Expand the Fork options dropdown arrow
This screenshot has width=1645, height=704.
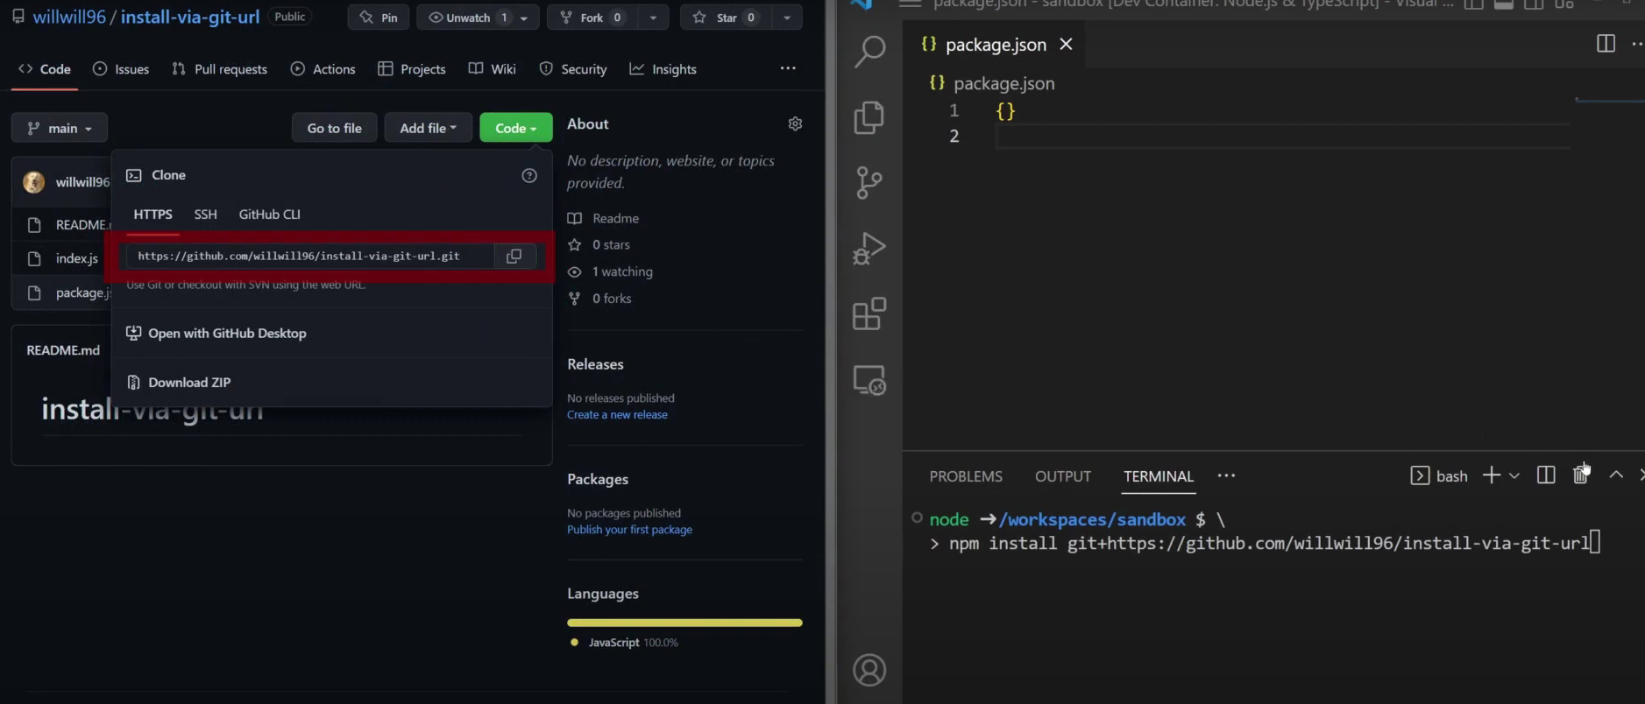(x=653, y=18)
